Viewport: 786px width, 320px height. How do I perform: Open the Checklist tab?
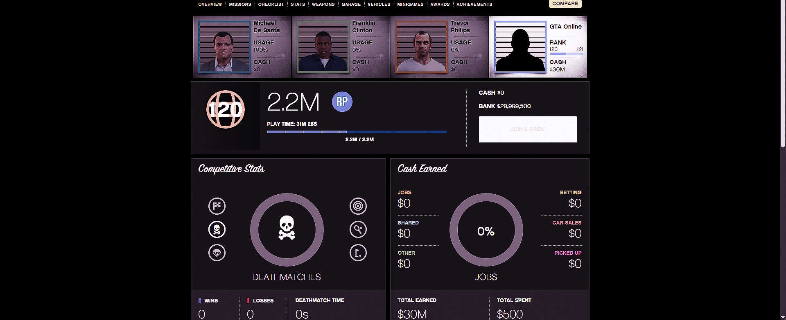[x=271, y=4]
